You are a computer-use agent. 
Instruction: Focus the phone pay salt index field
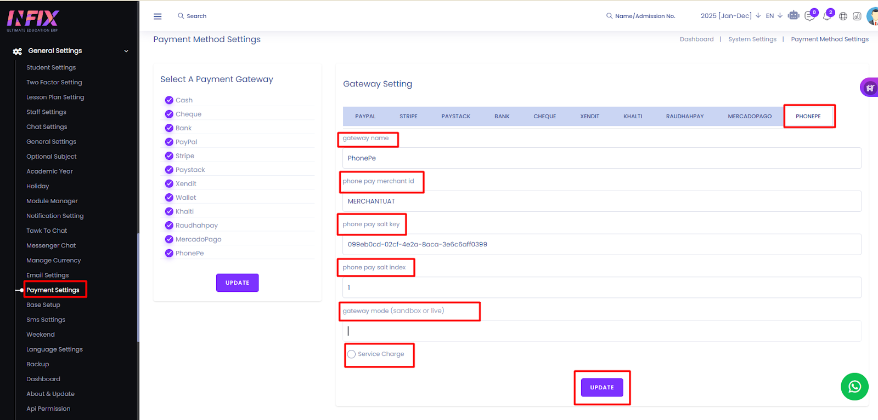click(x=602, y=287)
